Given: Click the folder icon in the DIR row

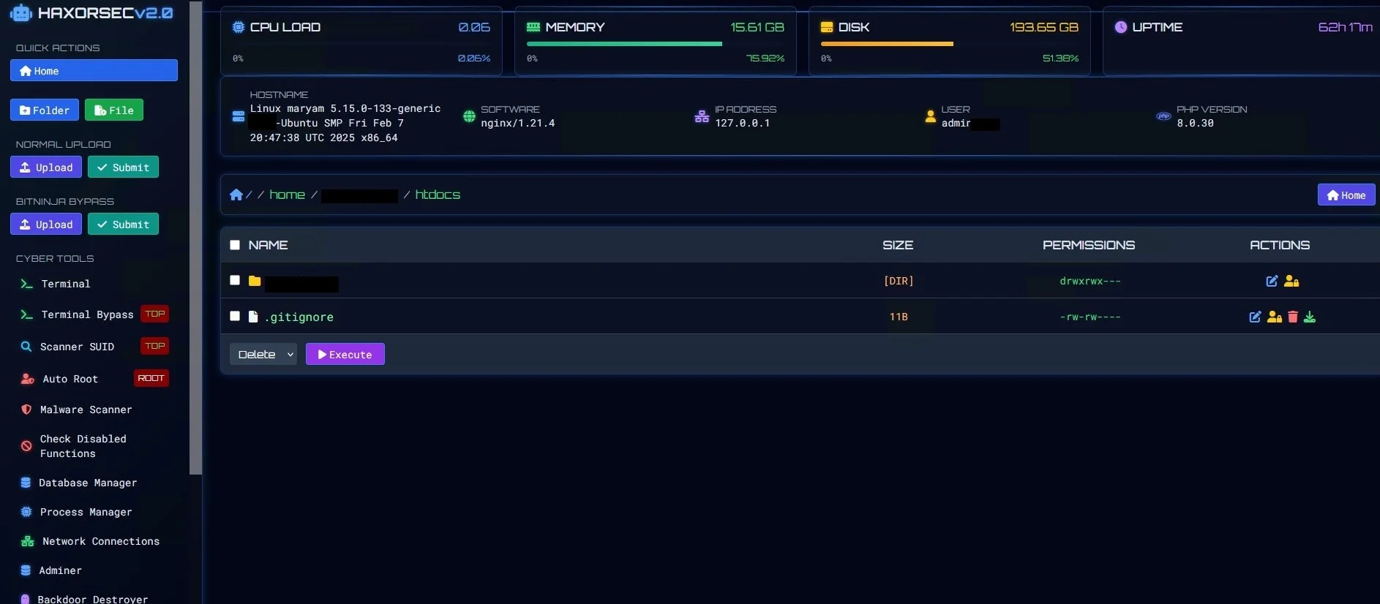Looking at the screenshot, I should (x=255, y=281).
